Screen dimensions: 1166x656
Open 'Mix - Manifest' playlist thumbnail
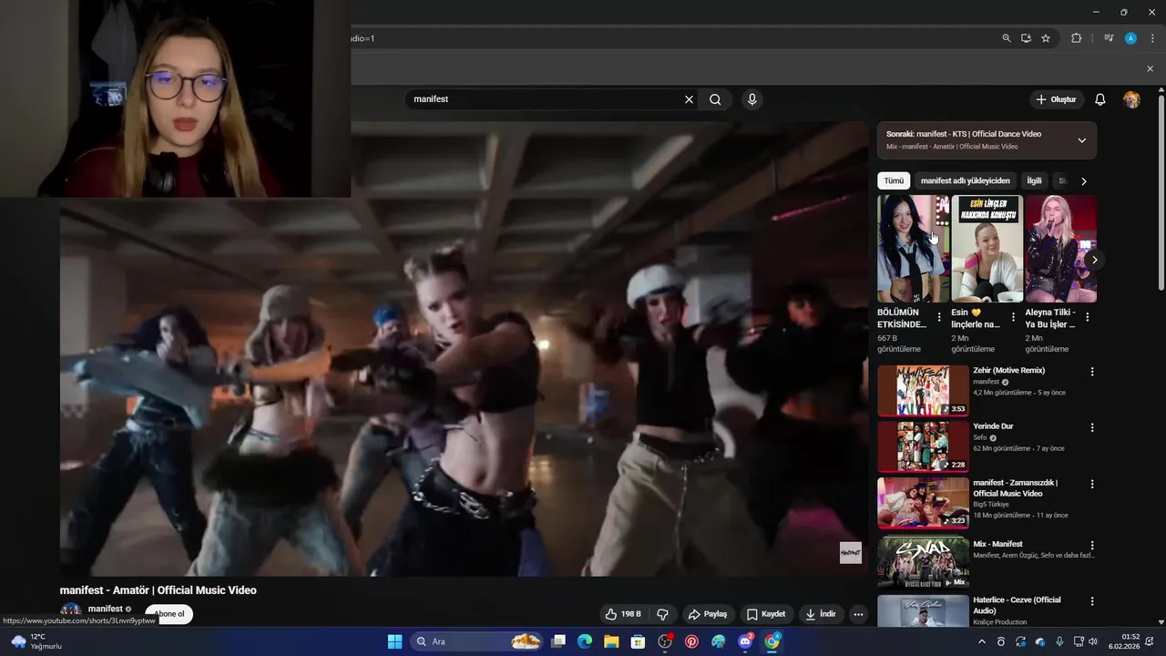pos(923,563)
